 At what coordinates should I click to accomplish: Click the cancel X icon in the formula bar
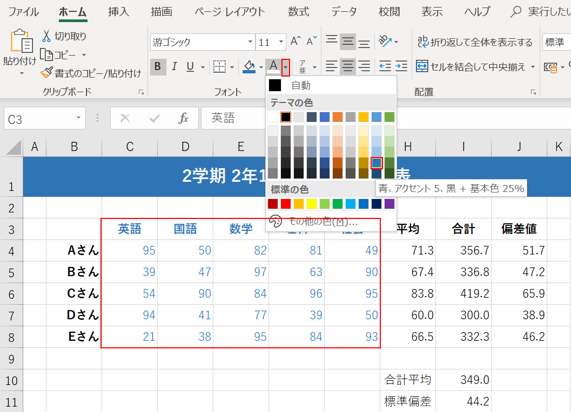coord(125,118)
